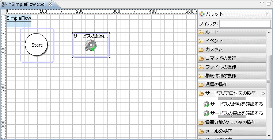Expand the イベント palette drawer
The image size is (273, 140).
click(232, 41)
